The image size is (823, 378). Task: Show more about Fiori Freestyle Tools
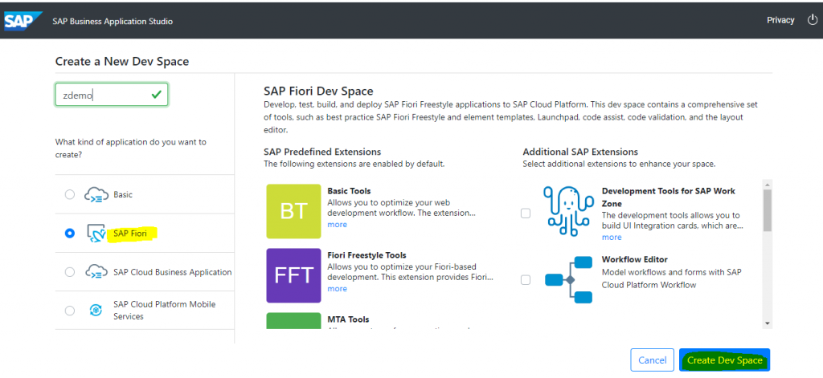(337, 289)
